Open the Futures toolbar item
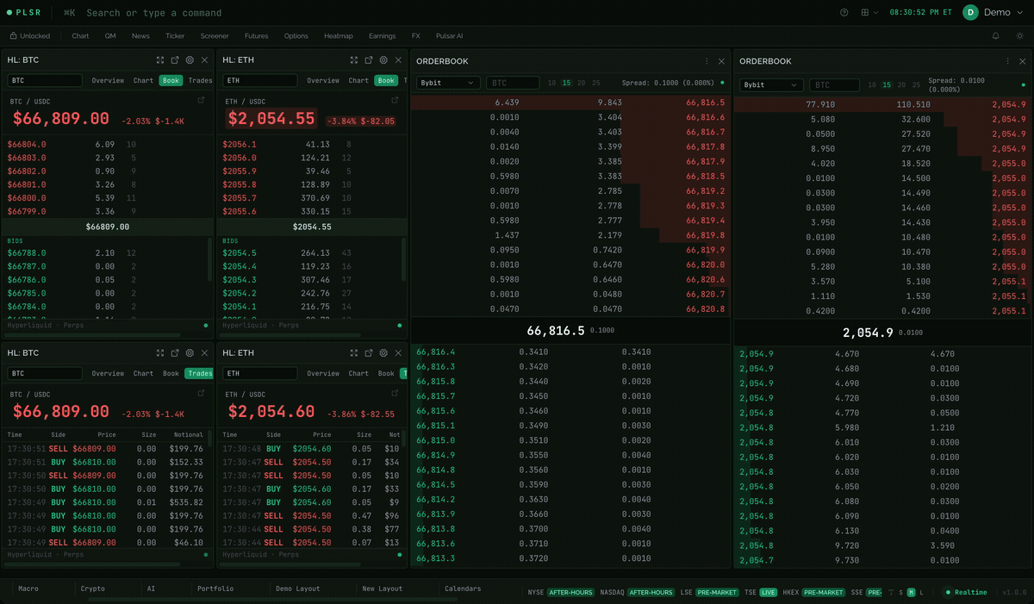 click(x=256, y=36)
